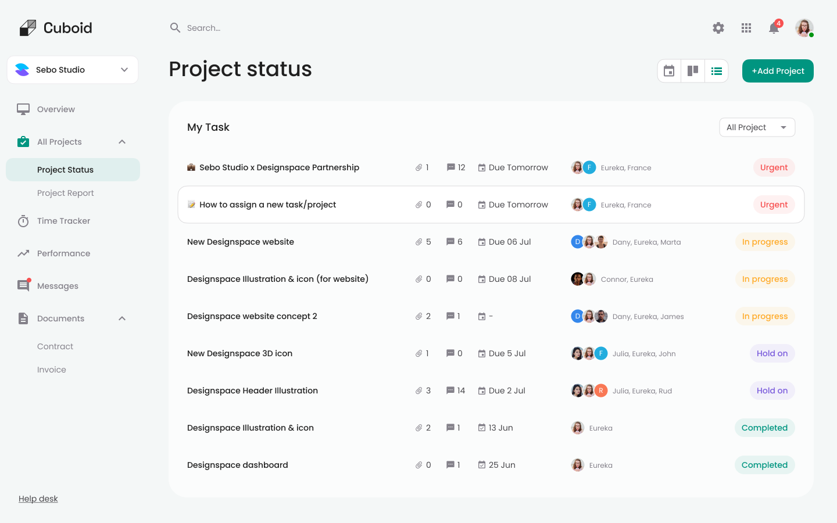Collapse the All Projects sidebar section
Viewport: 837px width, 523px height.
pos(121,141)
